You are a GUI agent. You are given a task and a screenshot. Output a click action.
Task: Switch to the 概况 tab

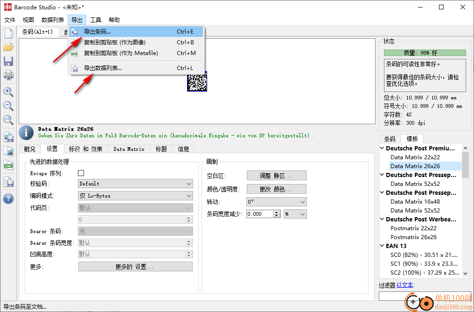[x=29, y=149]
